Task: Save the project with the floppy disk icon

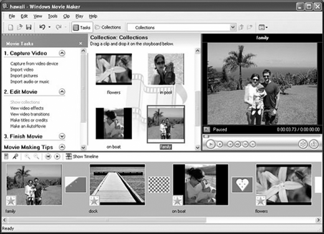Action: pos(29,27)
